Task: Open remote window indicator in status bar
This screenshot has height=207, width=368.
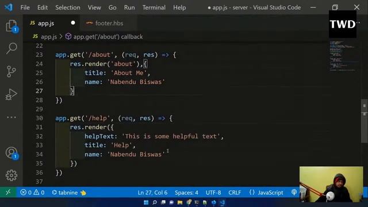Action: coord(8,193)
